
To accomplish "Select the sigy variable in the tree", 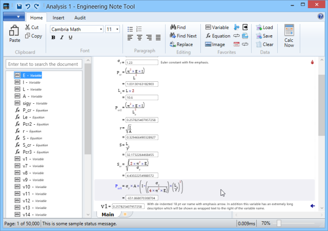I will tap(31, 103).
